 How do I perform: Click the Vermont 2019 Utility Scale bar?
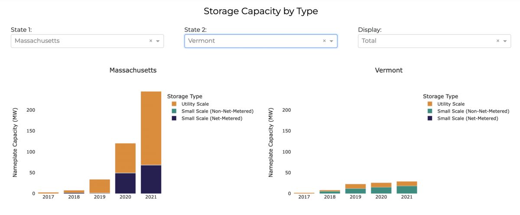tap(355, 186)
